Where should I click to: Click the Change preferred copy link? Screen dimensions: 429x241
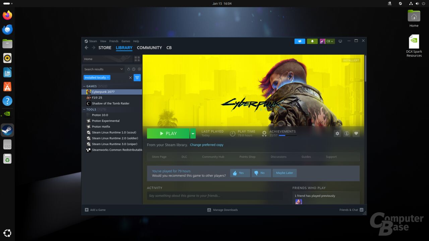[x=206, y=145]
